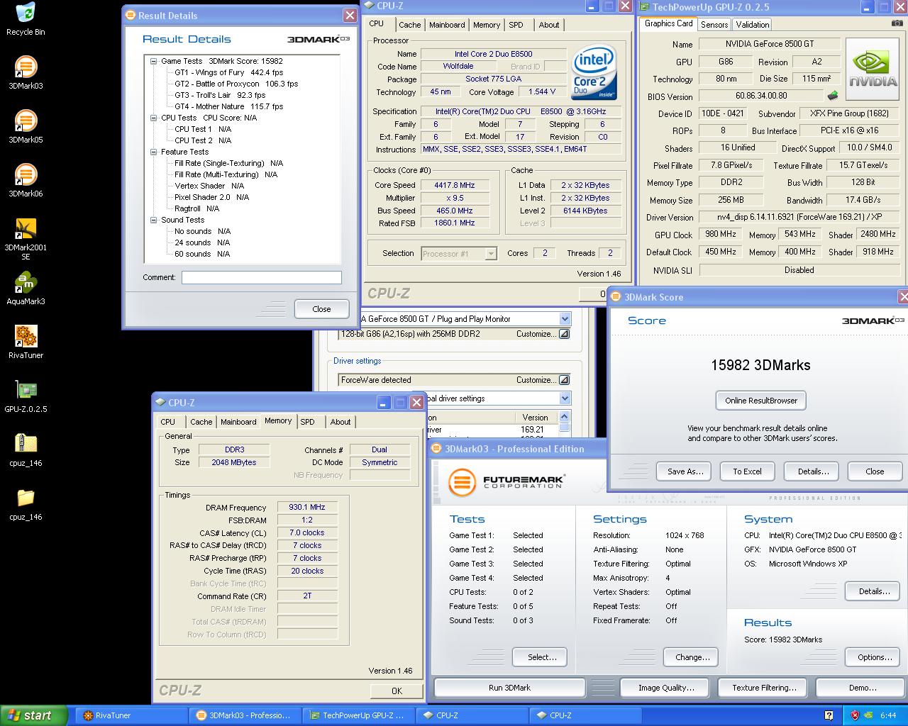Screen dimensions: 908x726
Task: Click Customize icon next to 128-bit G86 adapter in RivaTuner
Action: [564, 334]
